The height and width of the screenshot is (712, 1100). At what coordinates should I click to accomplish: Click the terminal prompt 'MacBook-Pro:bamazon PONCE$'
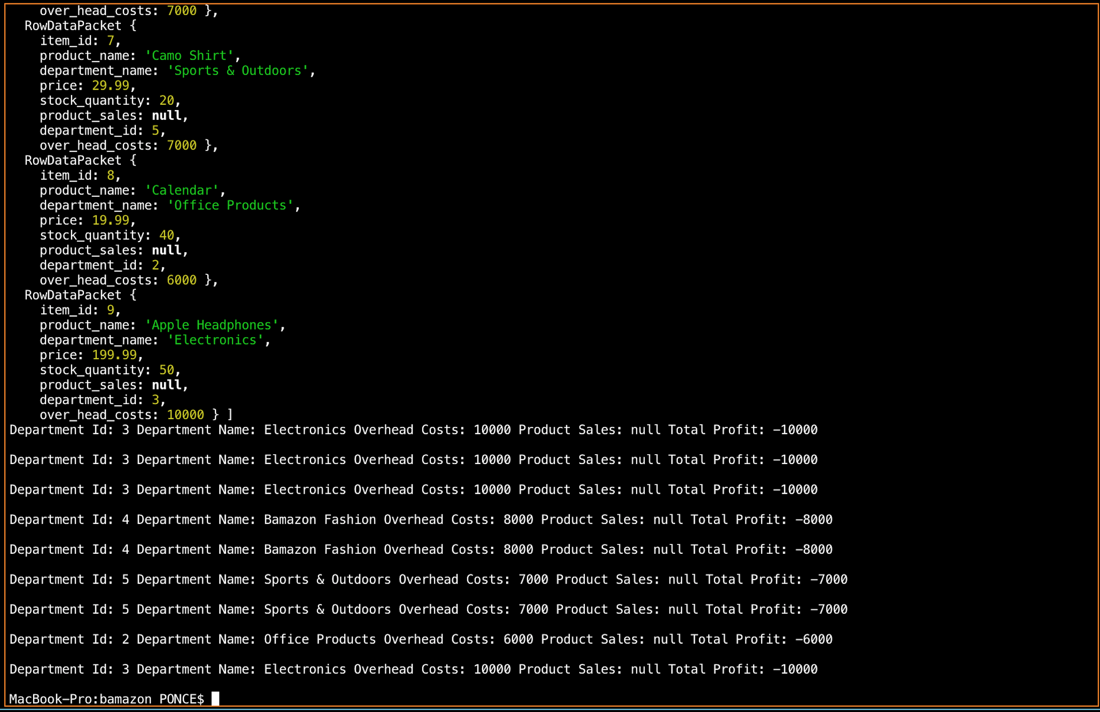pyautogui.click(x=107, y=699)
